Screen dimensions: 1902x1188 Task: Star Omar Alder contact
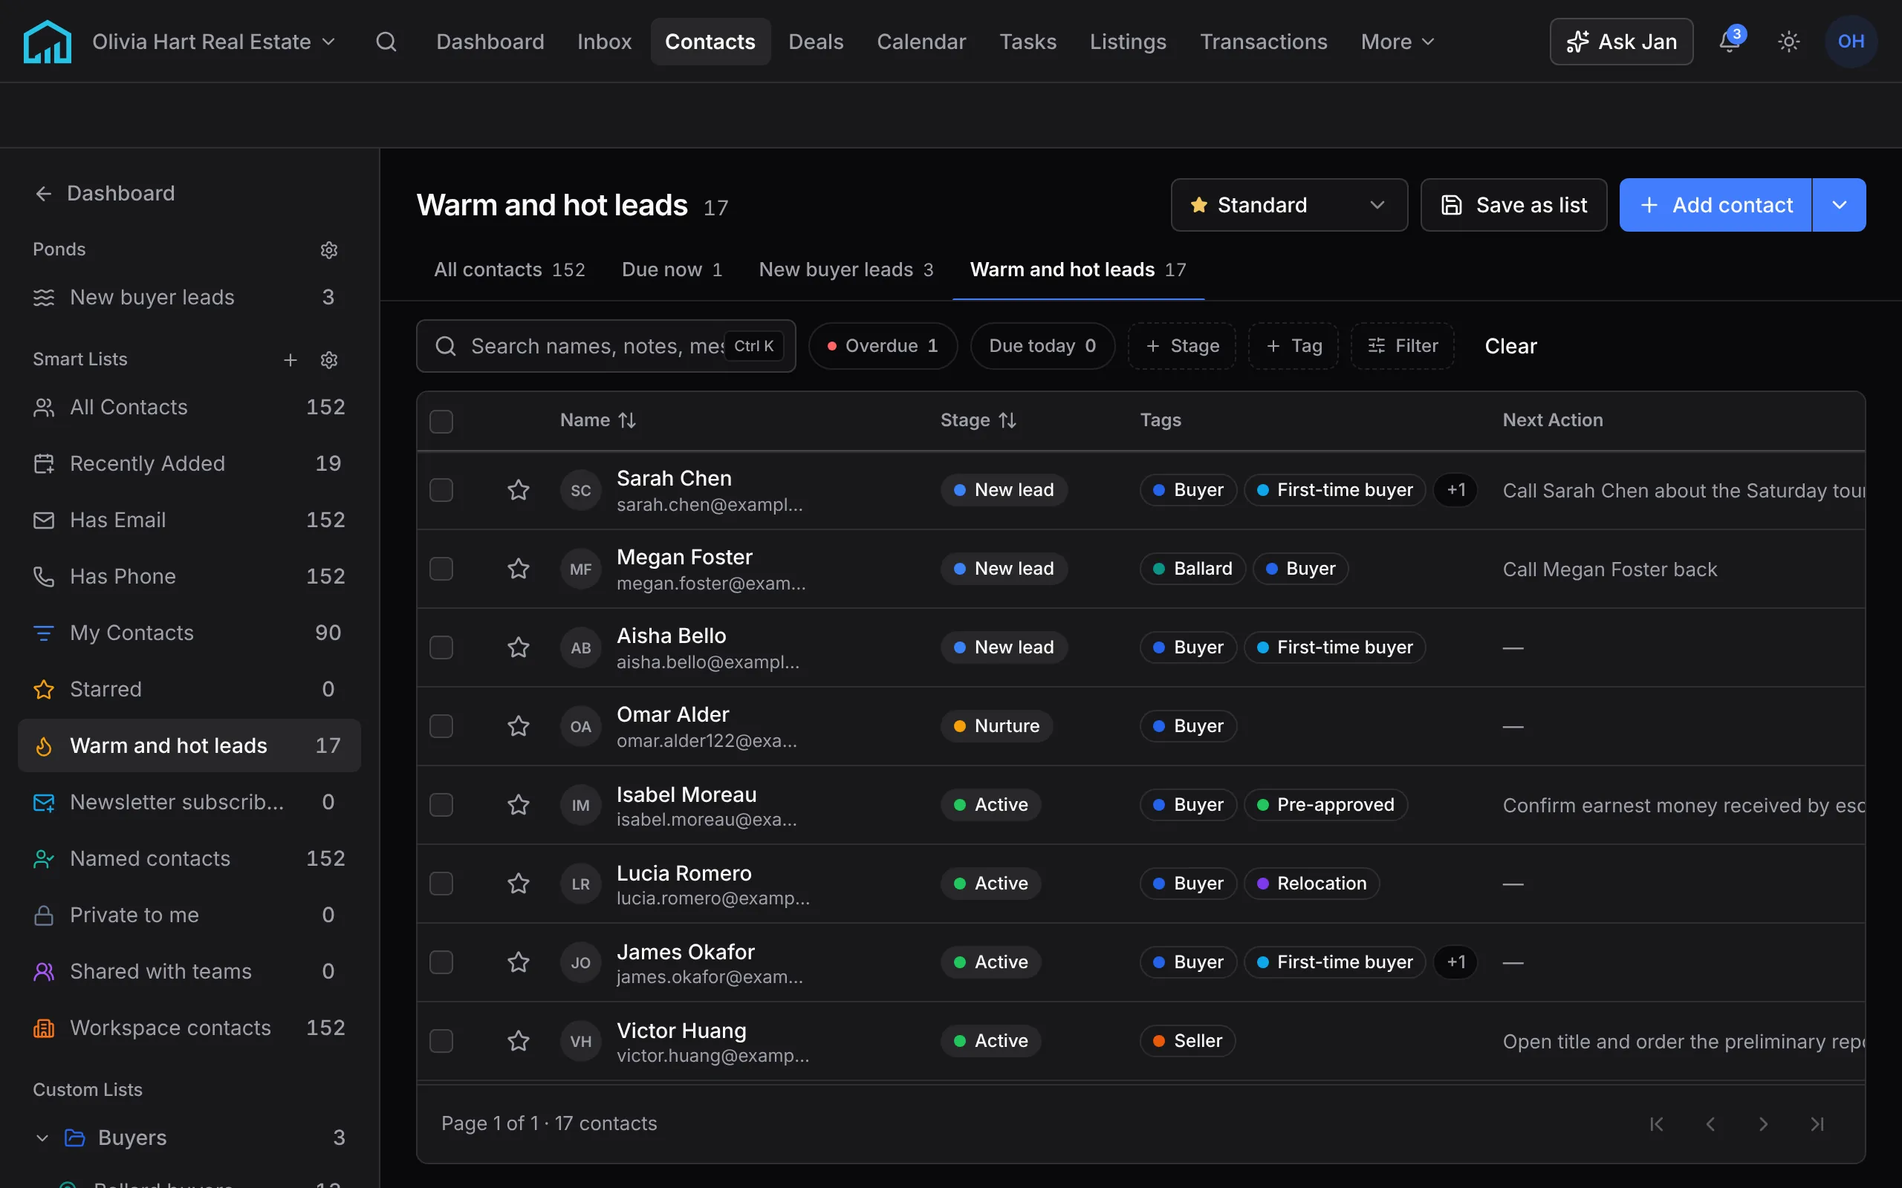[x=518, y=726]
